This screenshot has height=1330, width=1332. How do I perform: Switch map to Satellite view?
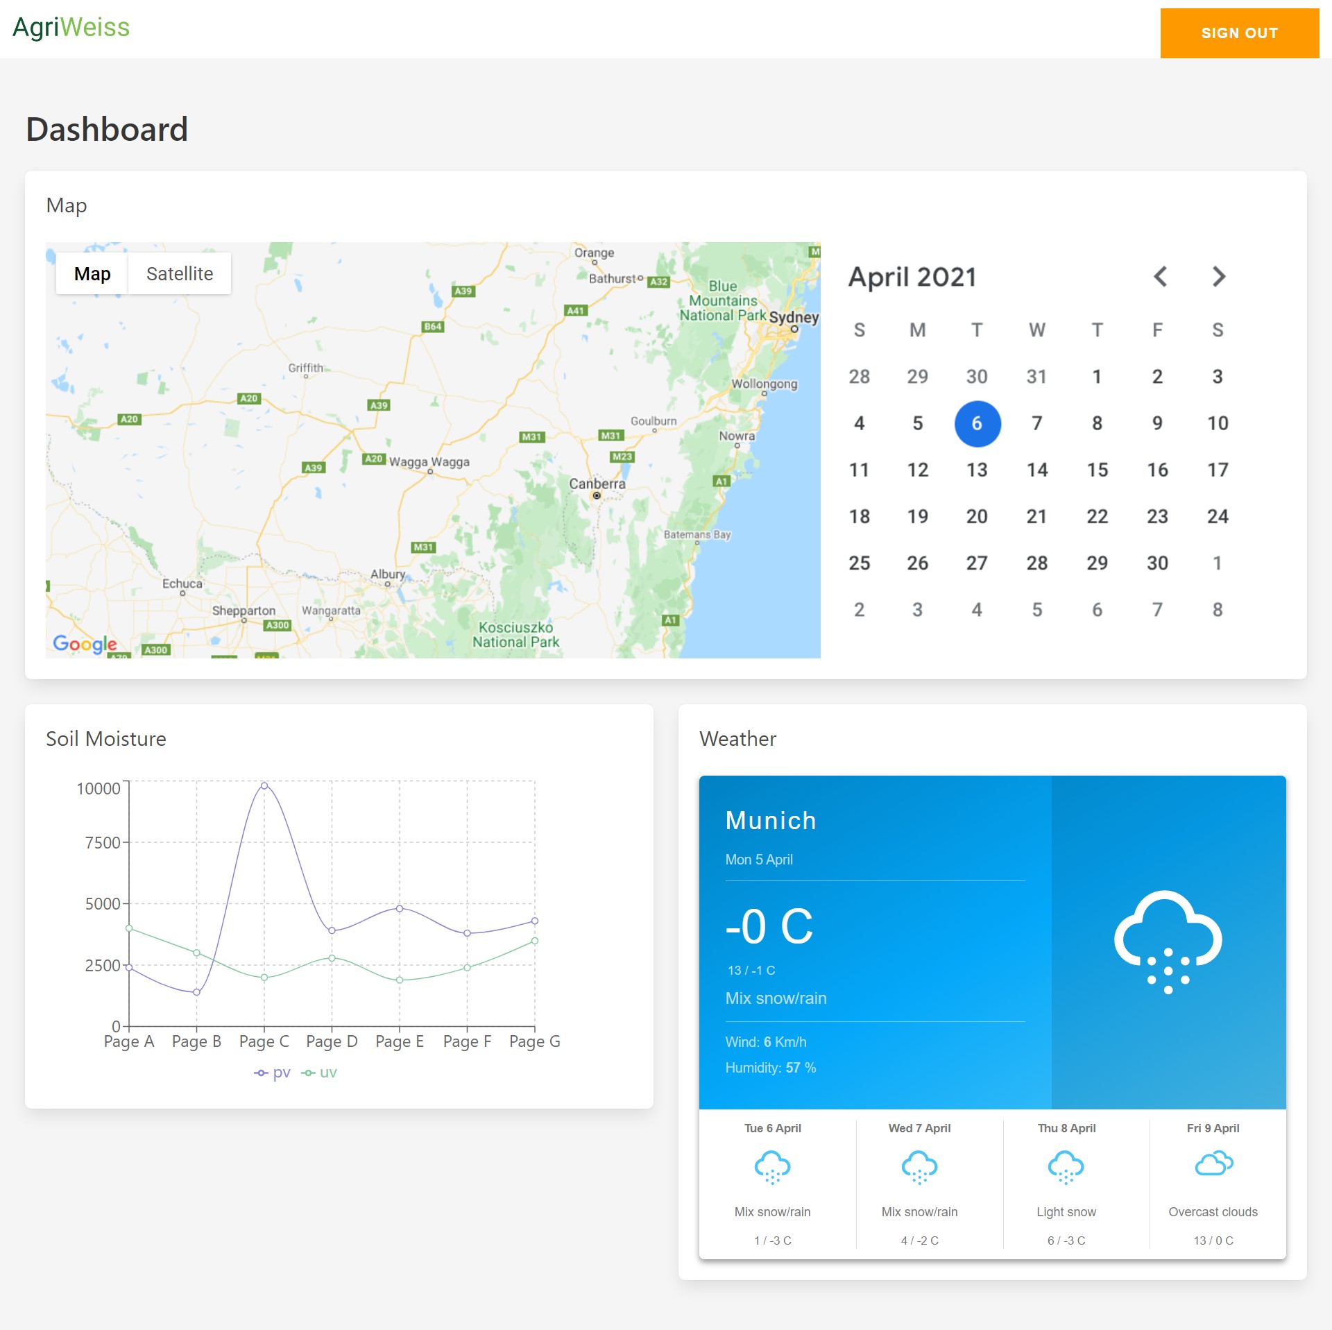(x=180, y=274)
